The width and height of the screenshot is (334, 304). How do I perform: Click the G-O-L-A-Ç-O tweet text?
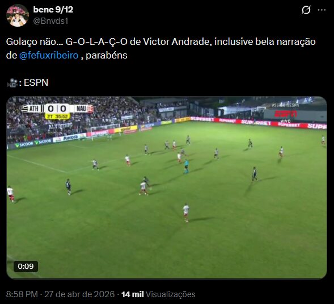pyautogui.click(x=96, y=41)
